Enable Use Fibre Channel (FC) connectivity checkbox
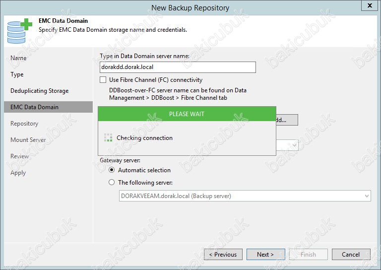Screen dimensions: 381x270 tap(103, 80)
